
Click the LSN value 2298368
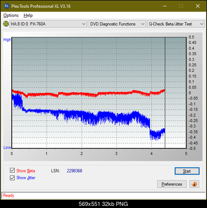[x=75, y=171]
